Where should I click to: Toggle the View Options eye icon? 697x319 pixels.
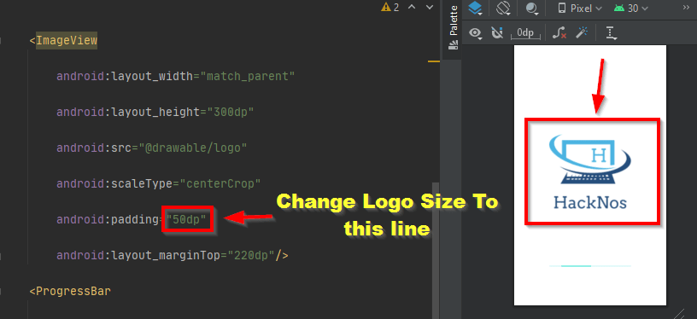[477, 33]
